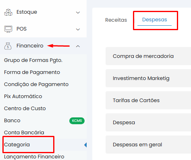The width and height of the screenshot is (191, 160).
Task: Select Categoria in the sidebar
Action: pyautogui.click(x=17, y=145)
